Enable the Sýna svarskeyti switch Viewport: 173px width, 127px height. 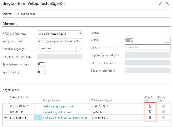pos(41,72)
